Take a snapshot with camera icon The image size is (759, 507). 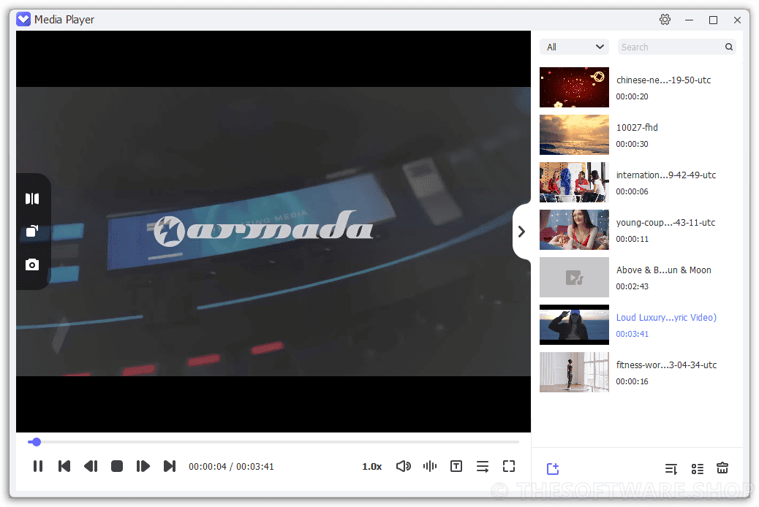click(32, 264)
